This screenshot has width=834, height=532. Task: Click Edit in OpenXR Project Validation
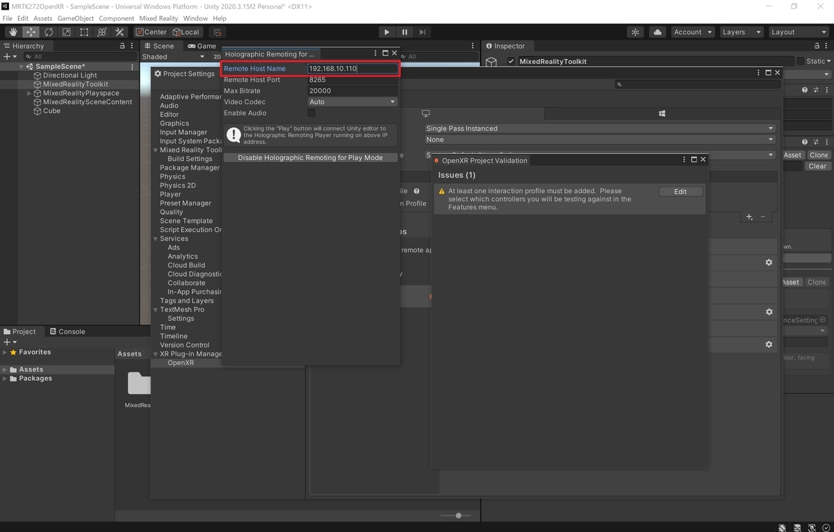[x=680, y=192]
